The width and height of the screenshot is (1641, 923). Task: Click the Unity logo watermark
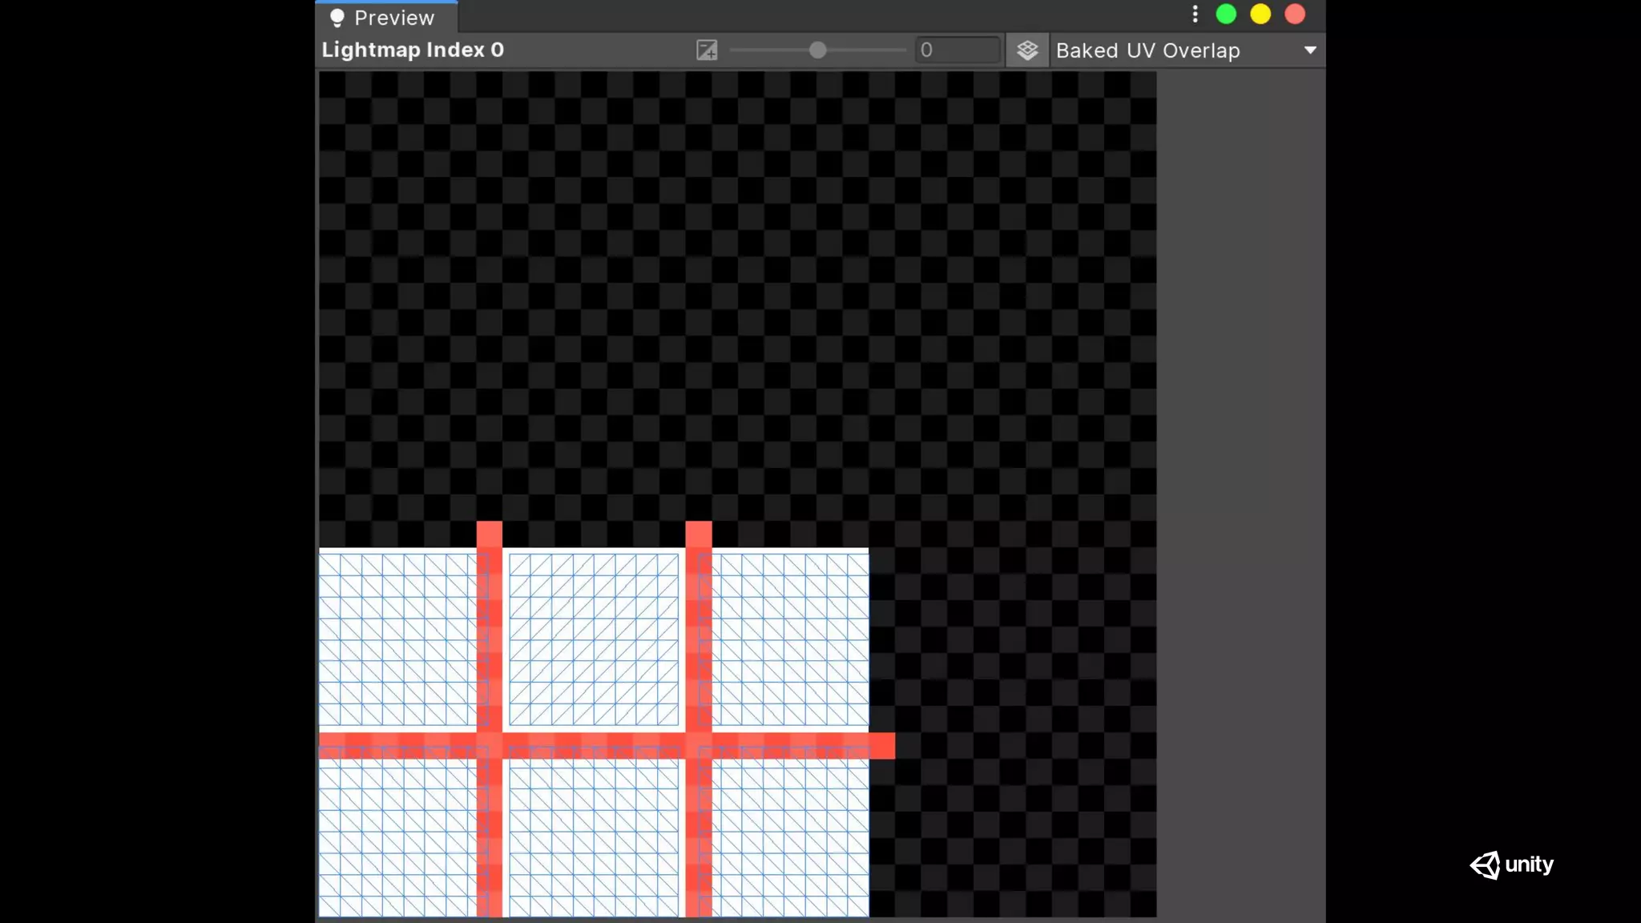coord(1511,865)
